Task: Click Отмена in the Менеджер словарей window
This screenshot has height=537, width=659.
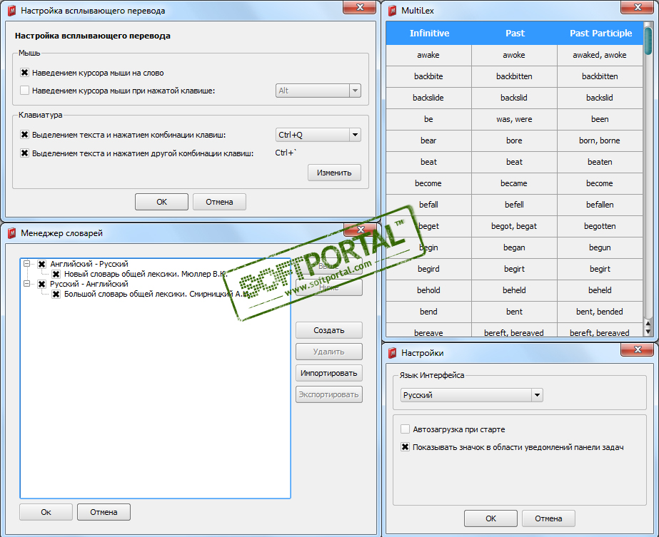Action: tap(104, 512)
